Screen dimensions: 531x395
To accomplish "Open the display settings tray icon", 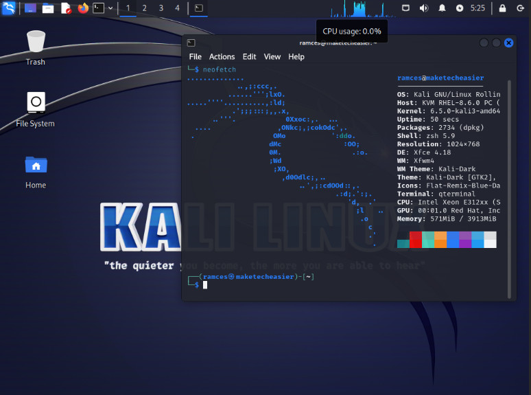I will (405, 8).
